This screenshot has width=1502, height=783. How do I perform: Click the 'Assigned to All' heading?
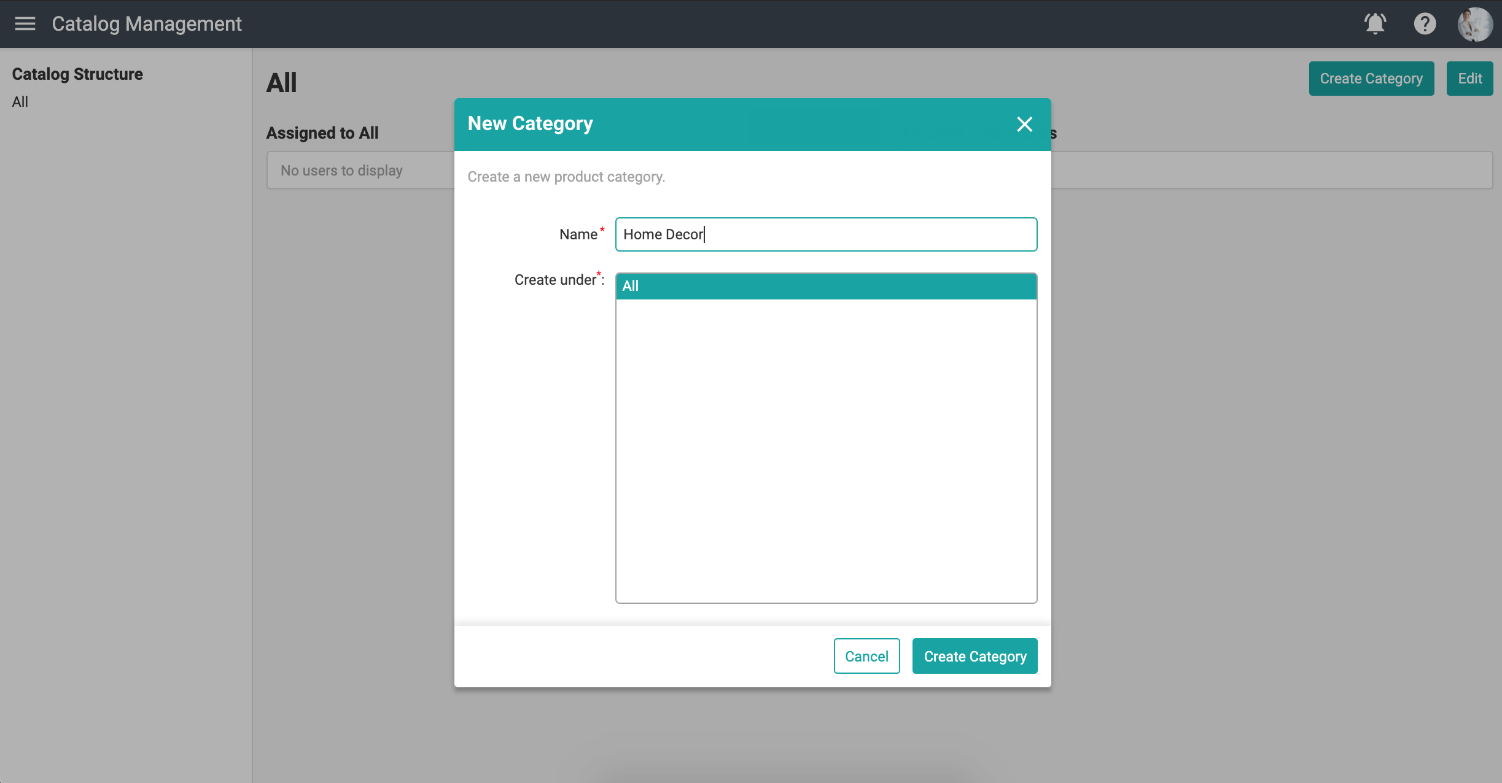322,133
